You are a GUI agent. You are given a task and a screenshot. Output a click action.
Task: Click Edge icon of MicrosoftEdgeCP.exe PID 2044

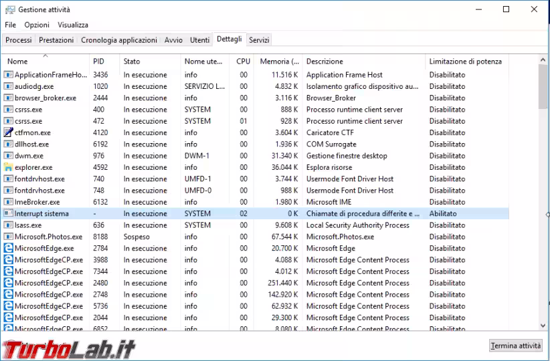(x=9, y=318)
